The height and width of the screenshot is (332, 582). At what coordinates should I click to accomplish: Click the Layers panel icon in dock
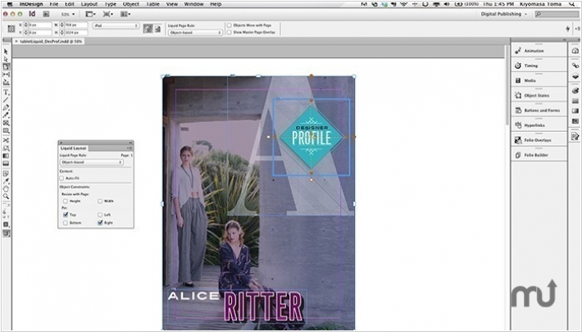coord(575,75)
